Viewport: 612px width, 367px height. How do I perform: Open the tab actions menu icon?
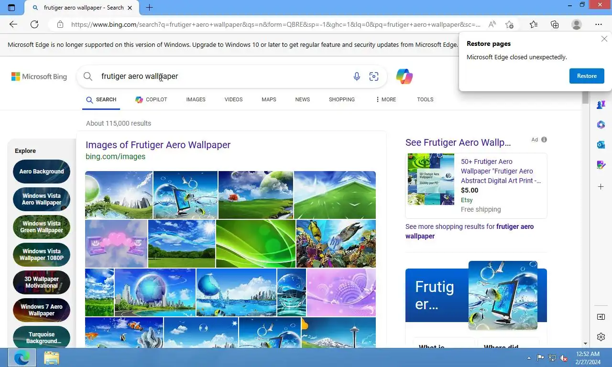(x=11, y=8)
